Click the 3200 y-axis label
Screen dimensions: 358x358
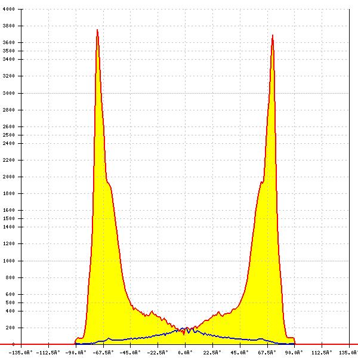pos(9,76)
